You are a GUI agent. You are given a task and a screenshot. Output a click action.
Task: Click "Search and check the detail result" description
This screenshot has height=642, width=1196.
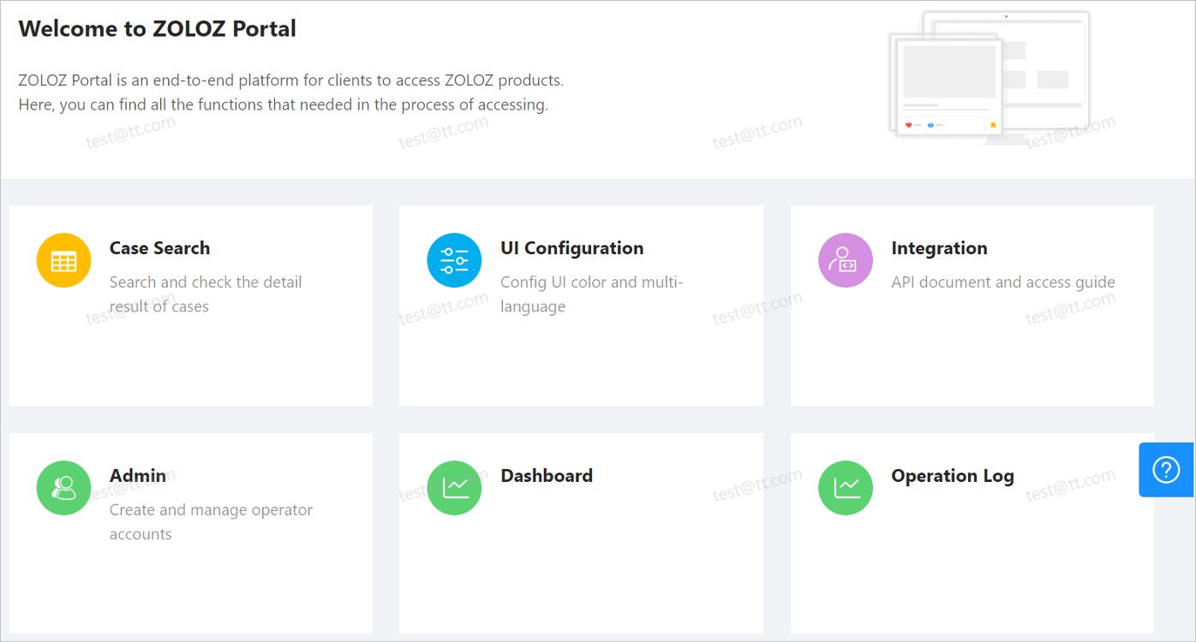click(x=206, y=294)
